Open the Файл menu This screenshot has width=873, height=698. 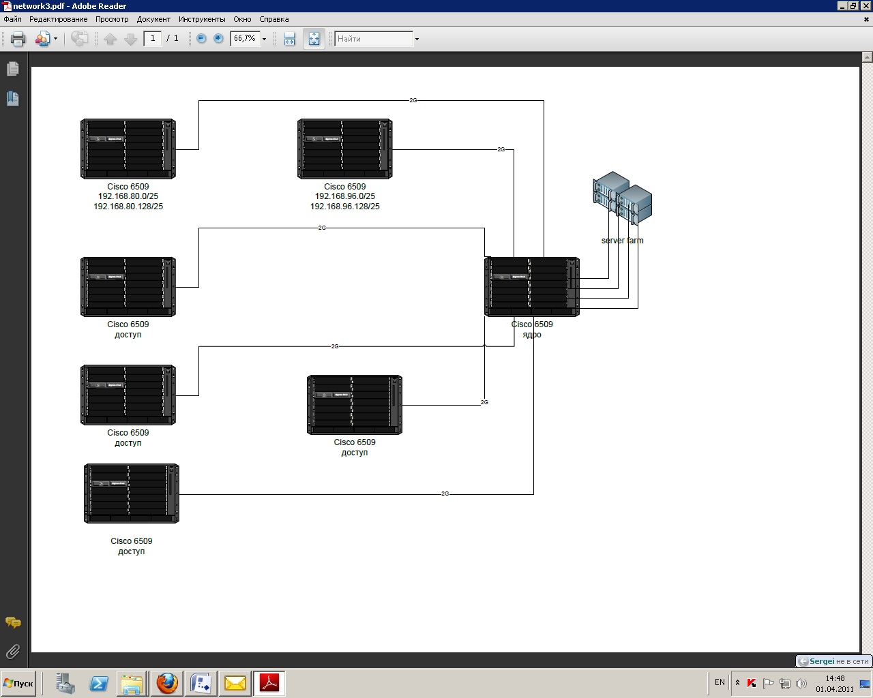[12, 19]
